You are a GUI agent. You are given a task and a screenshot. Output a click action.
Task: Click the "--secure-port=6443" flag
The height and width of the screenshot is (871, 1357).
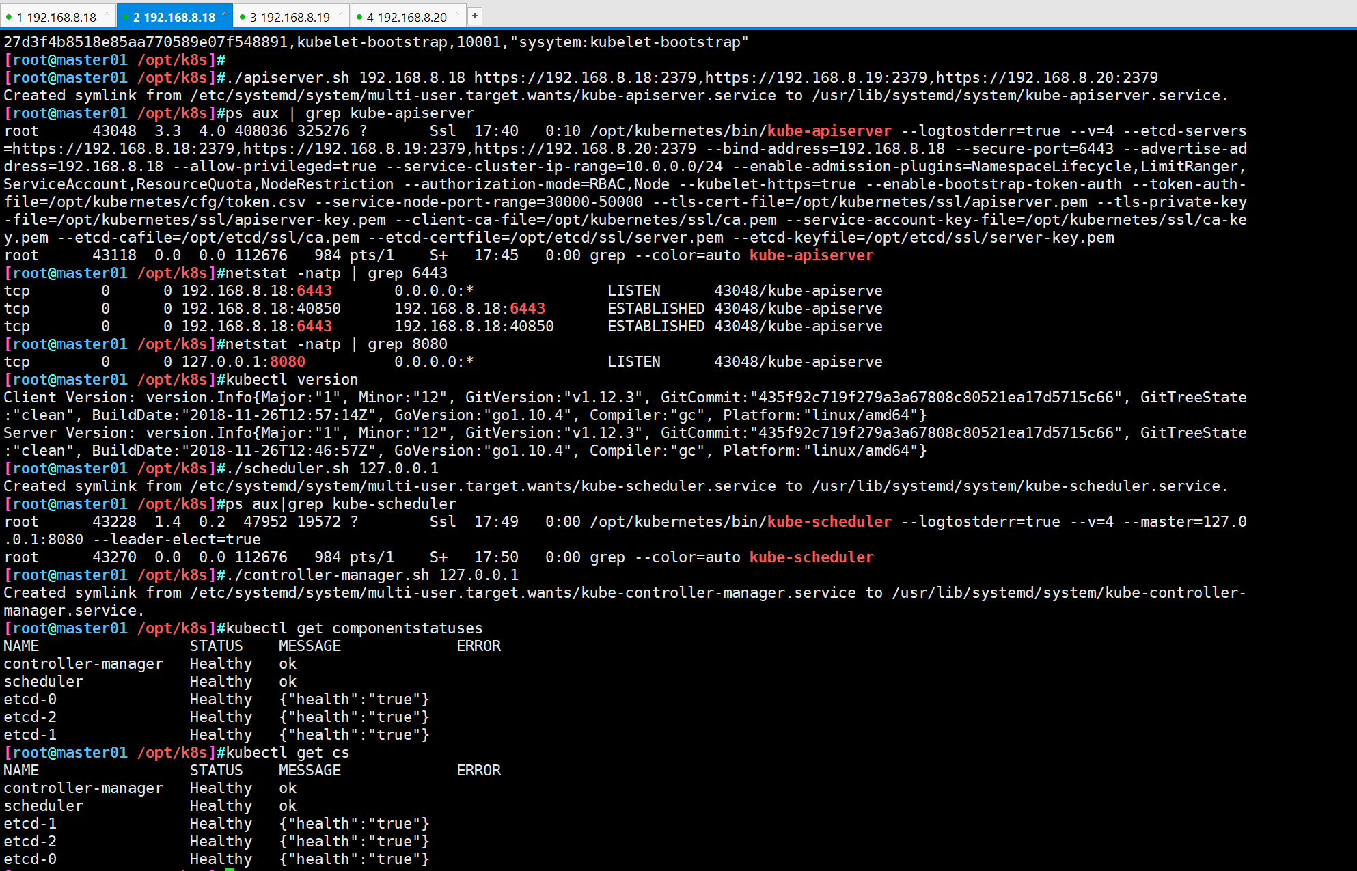pyautogui.click(x=1034, y=149)
